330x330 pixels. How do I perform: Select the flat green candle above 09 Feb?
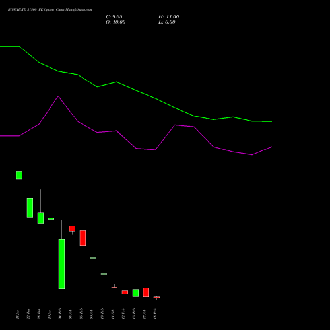pyautogui.click(x=93, y=258)
